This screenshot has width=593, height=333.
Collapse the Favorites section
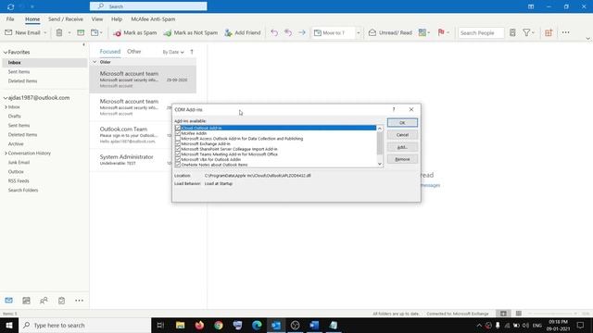point(6,53)
